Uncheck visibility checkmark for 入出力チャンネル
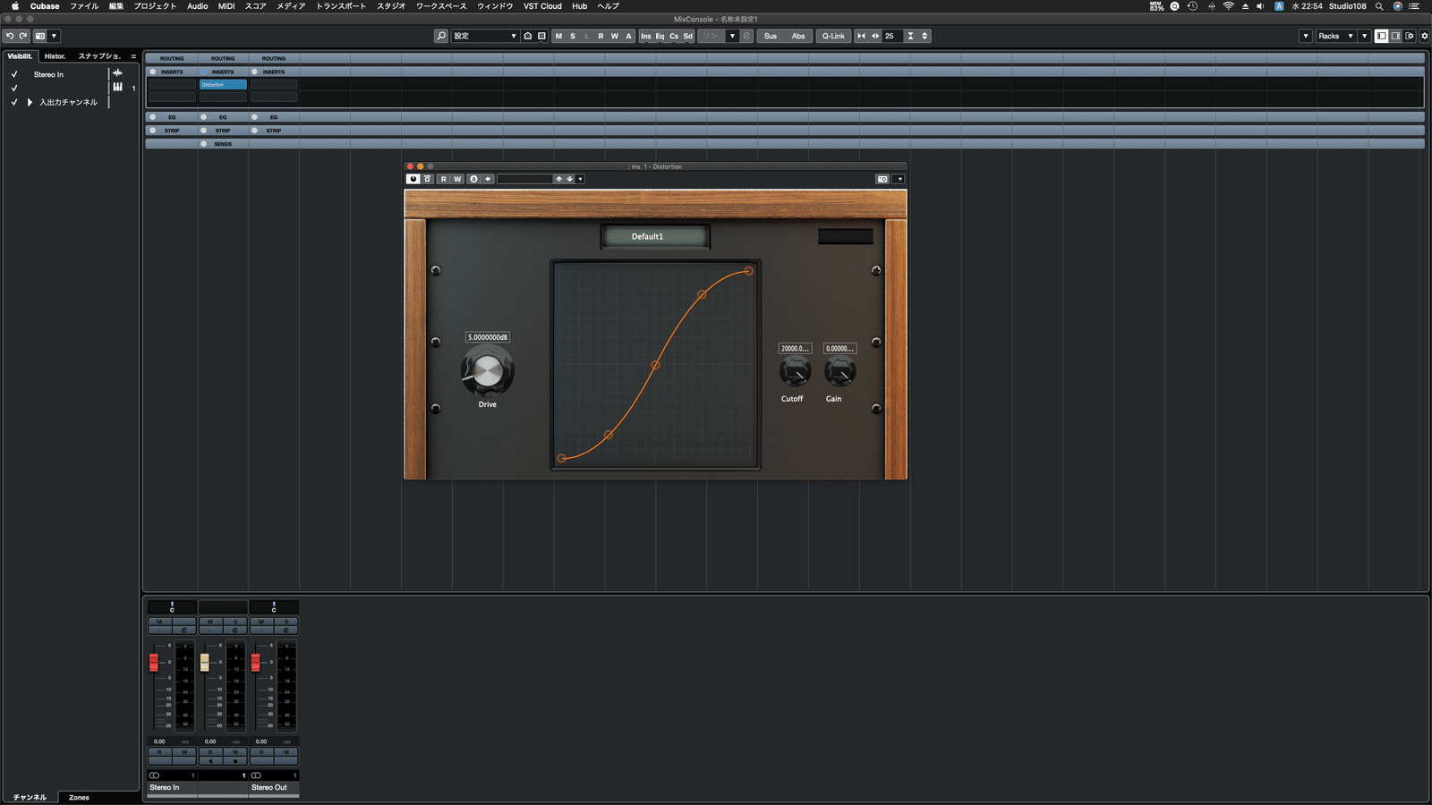This screenshot has height=805, width=1432. 14,102
